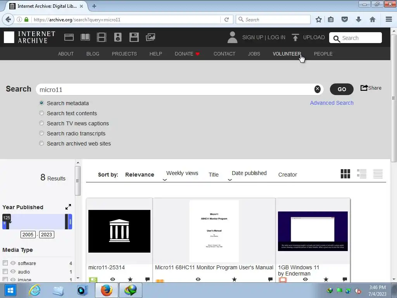The width and height of the screenshot is (397, 298).
Task: Open the micro11-25314 thumbnail
Action: pyautogui.click(x=119, y=231)
